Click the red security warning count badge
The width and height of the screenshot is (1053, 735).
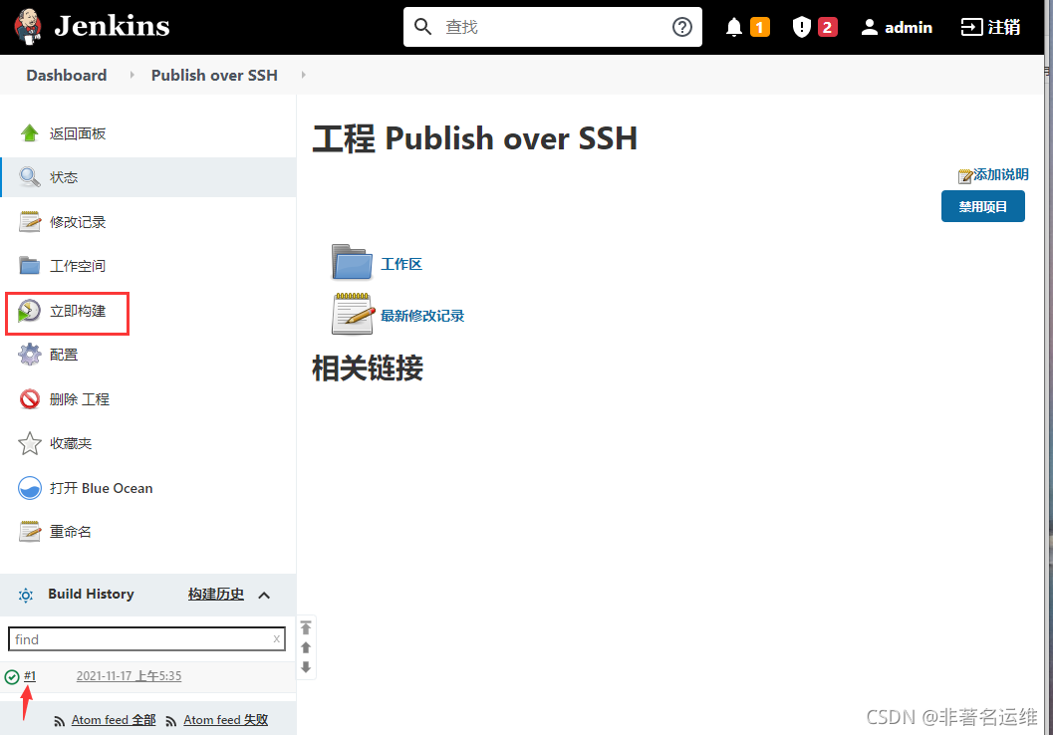coord(827,27)
